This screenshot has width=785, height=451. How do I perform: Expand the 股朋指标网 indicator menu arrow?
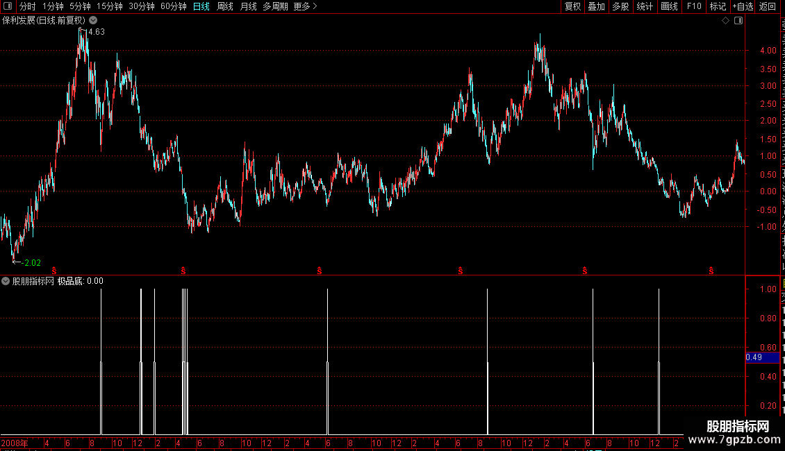click(6, 281)
